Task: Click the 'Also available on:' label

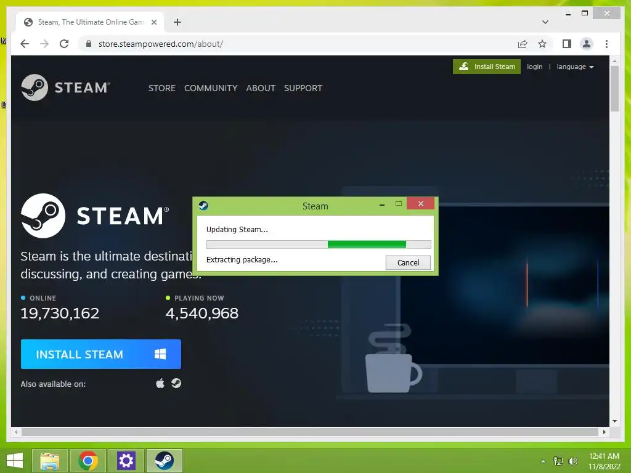Action: pos(53,384)
